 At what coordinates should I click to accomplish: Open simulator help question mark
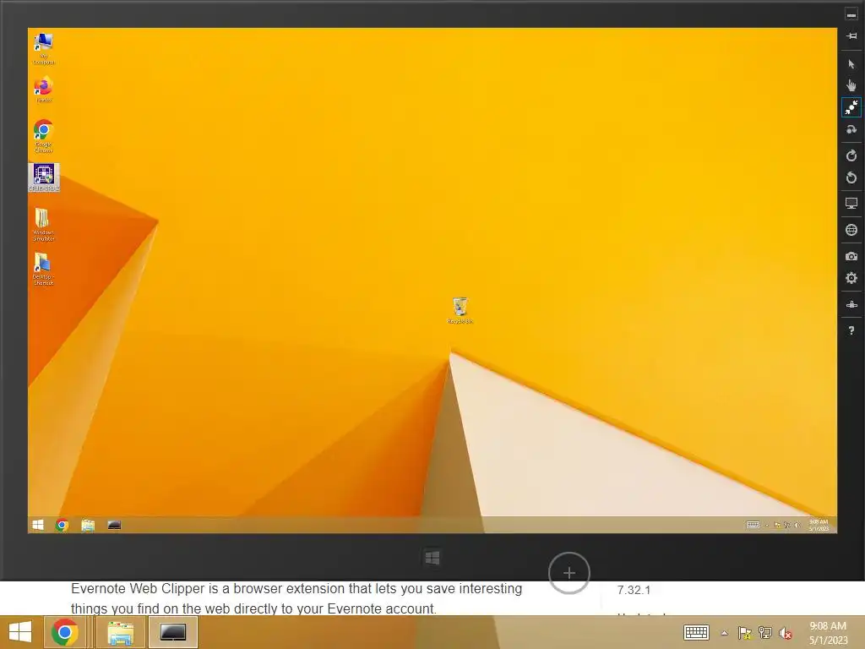[x=851, y=330]
